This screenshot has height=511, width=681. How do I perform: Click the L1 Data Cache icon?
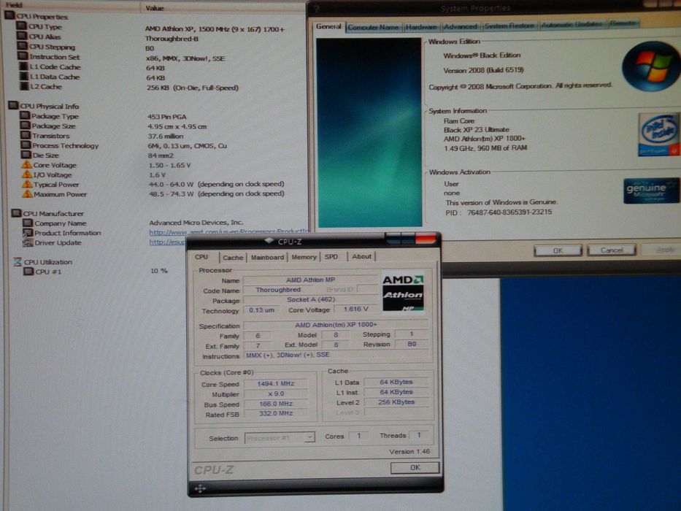point(24,76)
